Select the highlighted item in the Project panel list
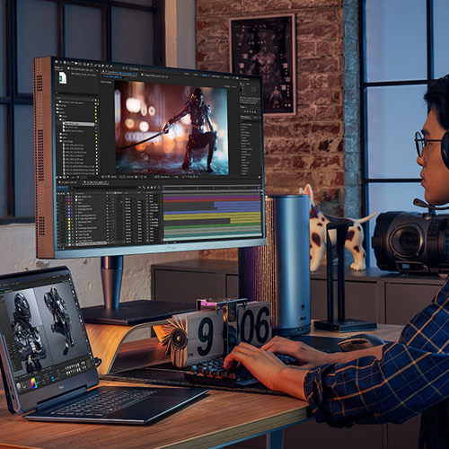Screen dimensions: 449x449 point(78,124)
